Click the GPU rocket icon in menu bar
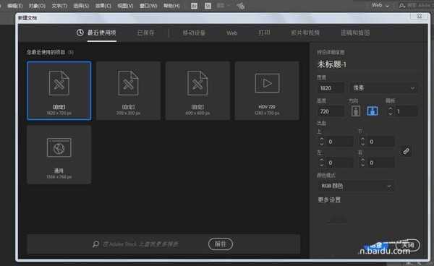The width and height of the screenshot is (434, 266). pos(241,6)
